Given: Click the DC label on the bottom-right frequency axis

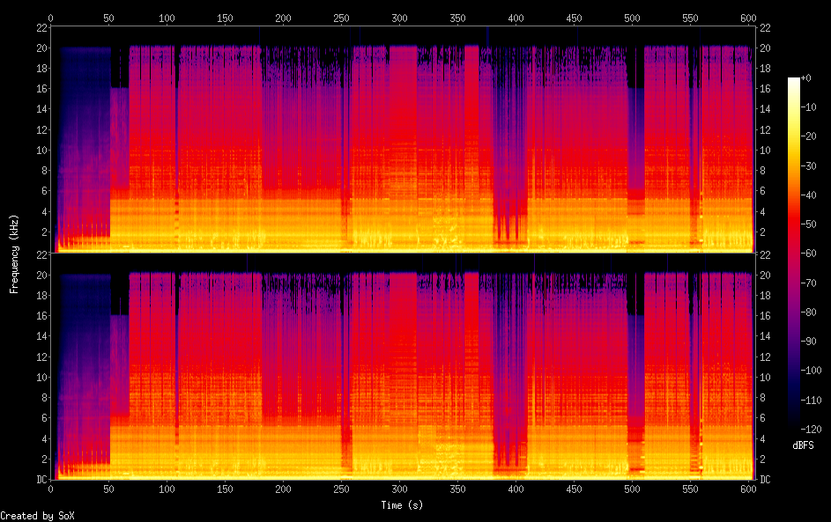Looking at the screenshot, I should point(766,480).
